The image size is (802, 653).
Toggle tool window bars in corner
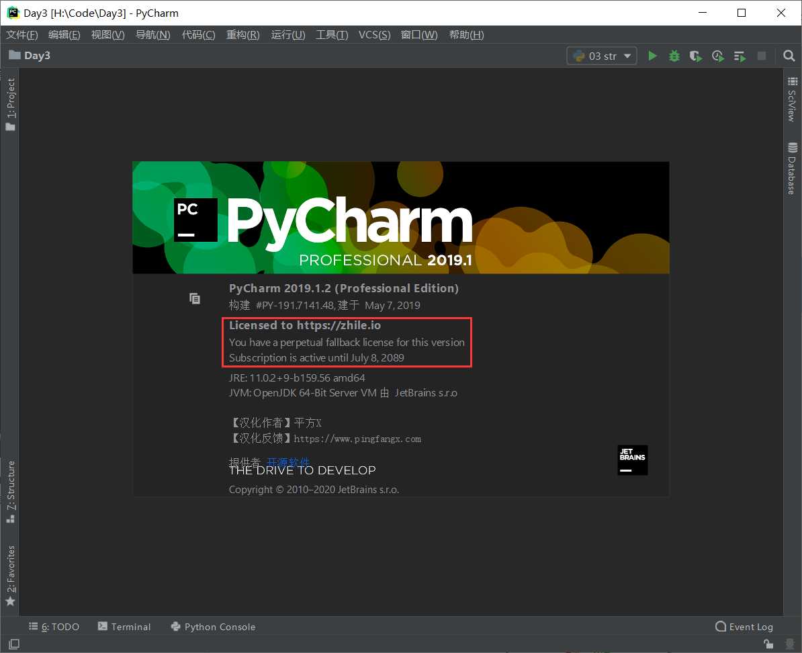pyautogui.click(x=14, y=644)
